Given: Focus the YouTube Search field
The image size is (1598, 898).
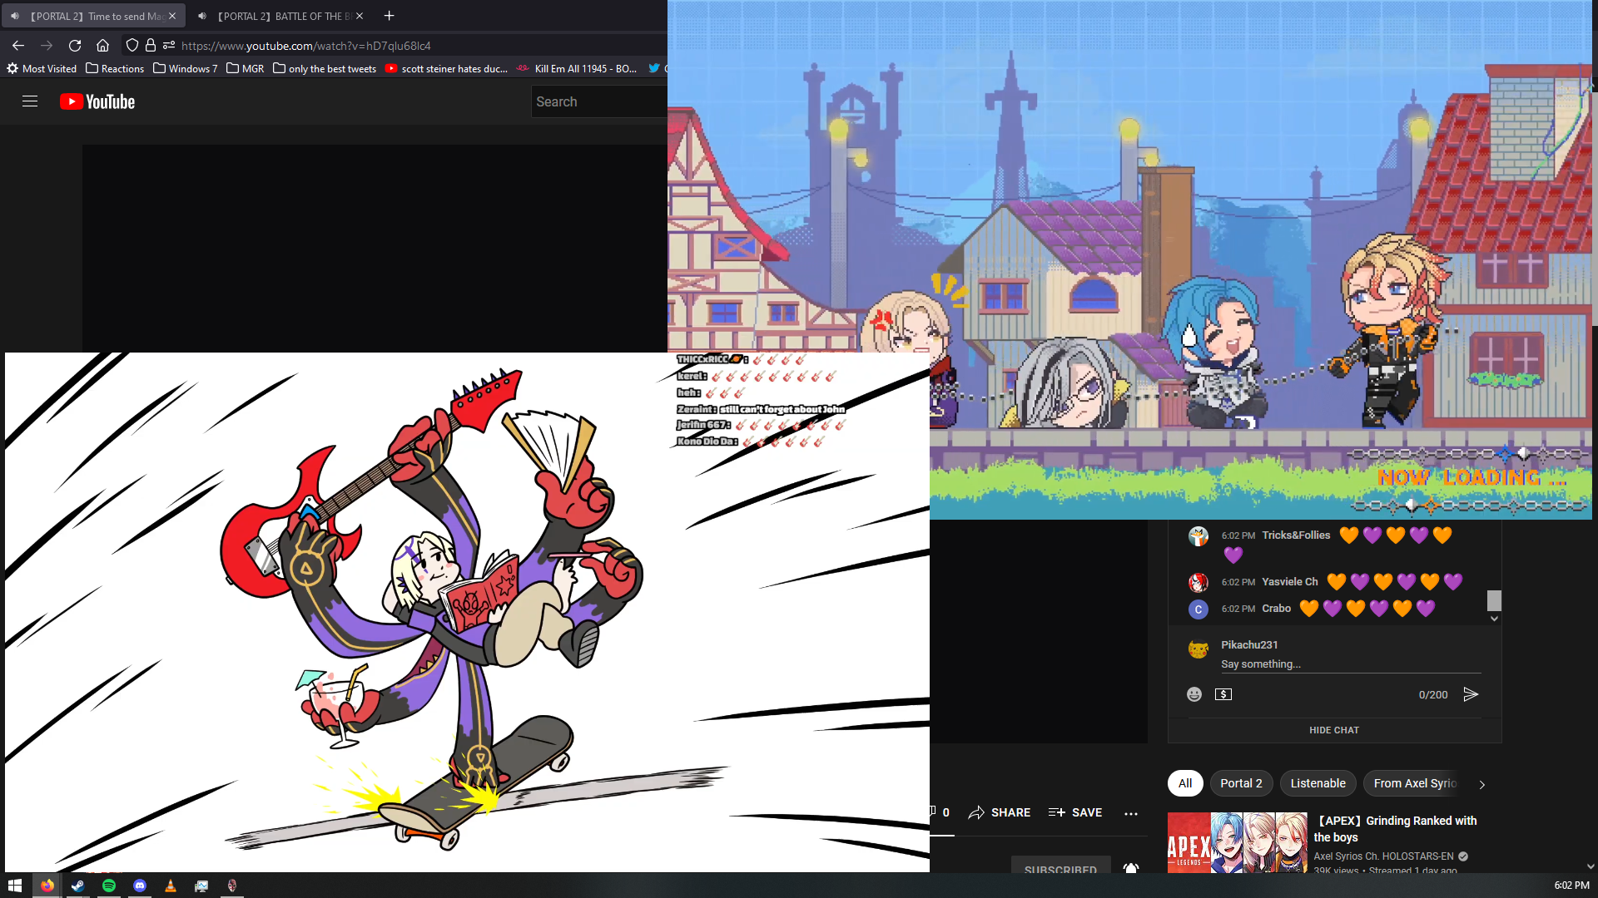Looking at the screenshot, I should pyautogui.click(x=599, y=101).
